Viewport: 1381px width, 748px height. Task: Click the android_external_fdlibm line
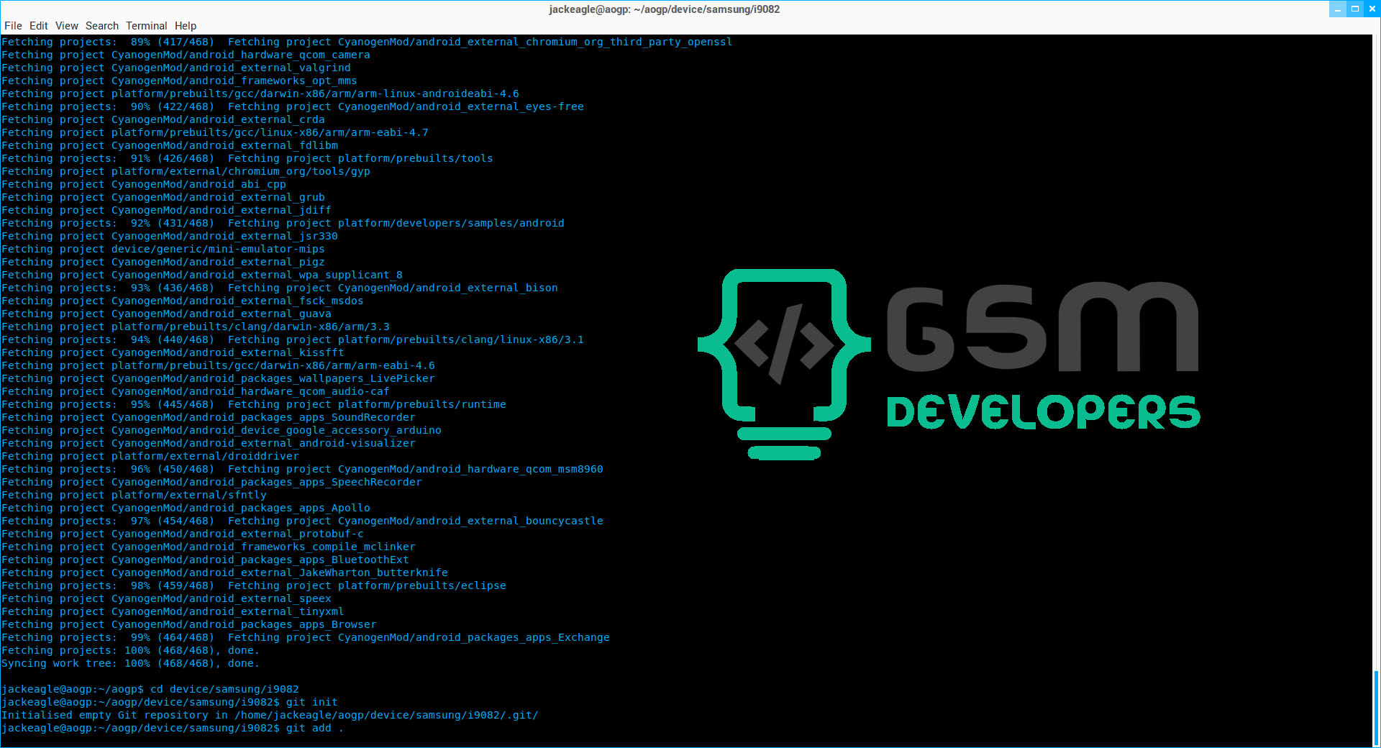click(x=170, y=146)
